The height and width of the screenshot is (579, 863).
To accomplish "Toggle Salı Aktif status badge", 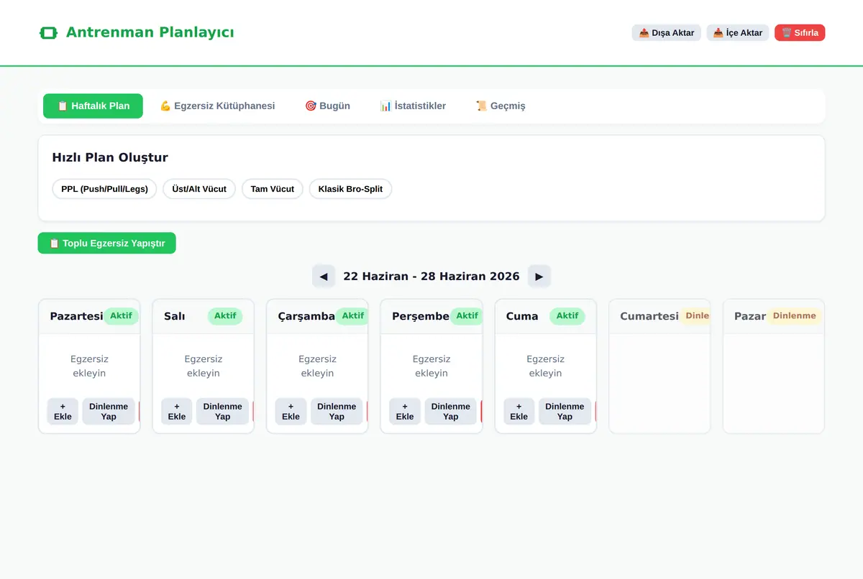I will tap(225, 316).
